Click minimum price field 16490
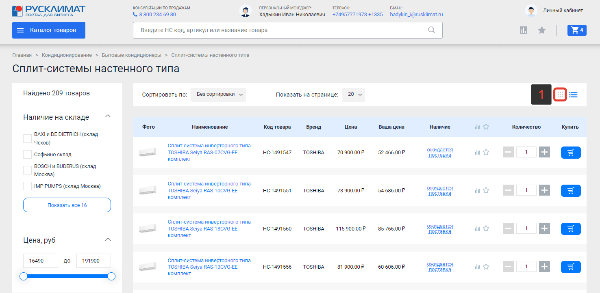Image resolution: width=600 pixels, height=293 pixels. tap(41, 261)
